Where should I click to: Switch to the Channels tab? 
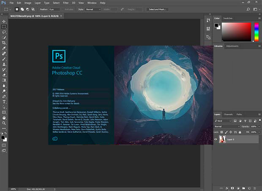click(x=228, y=114)
